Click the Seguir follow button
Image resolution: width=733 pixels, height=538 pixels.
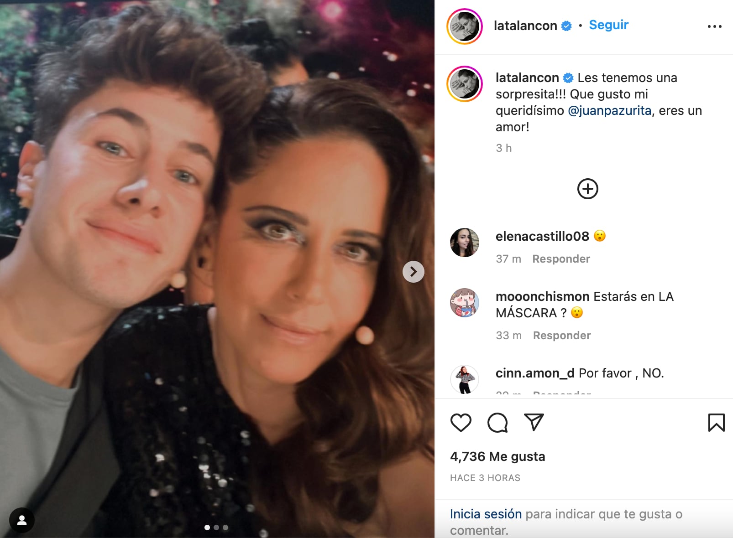608,25
